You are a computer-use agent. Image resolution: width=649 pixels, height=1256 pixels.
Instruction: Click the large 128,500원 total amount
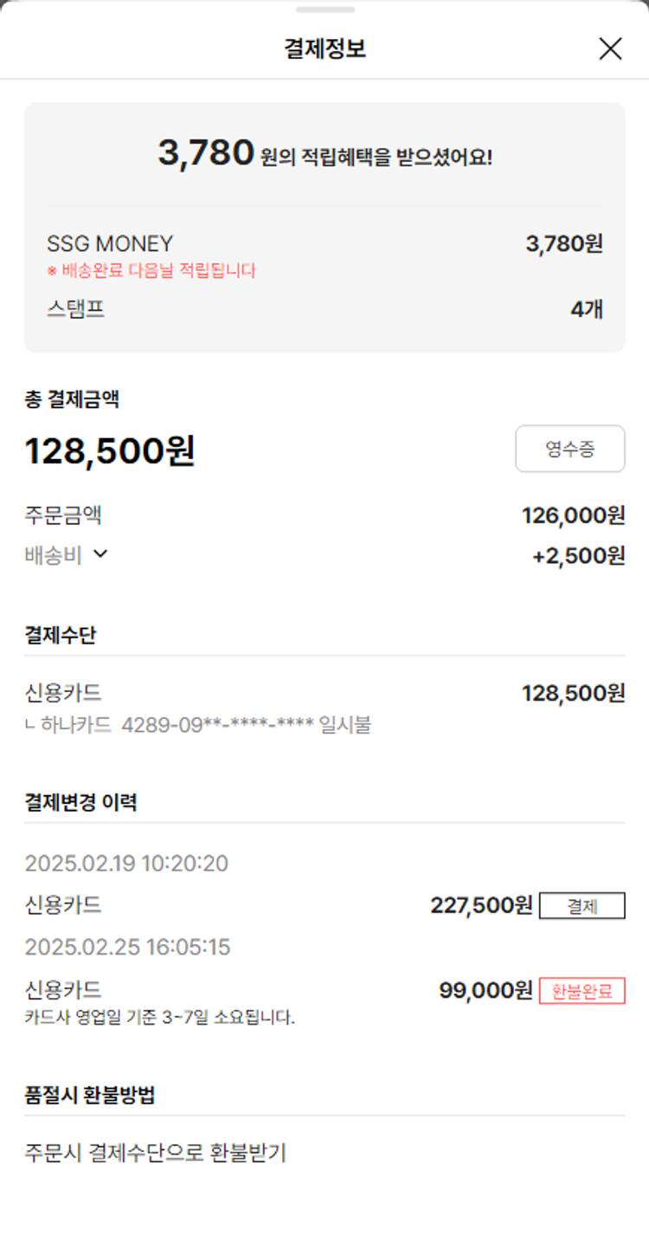(110, 450)
